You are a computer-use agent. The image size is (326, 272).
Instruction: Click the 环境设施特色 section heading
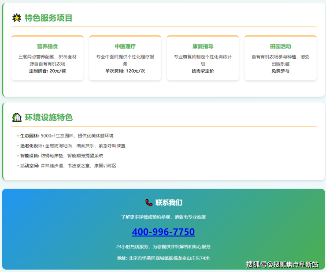pos(48,117)
